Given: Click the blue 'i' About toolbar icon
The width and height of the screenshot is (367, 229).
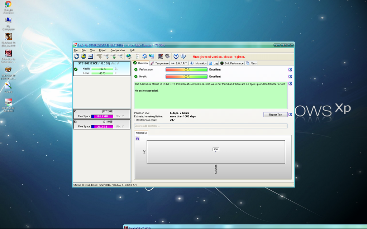Looking at the screenshot, I should pos(183,57).
